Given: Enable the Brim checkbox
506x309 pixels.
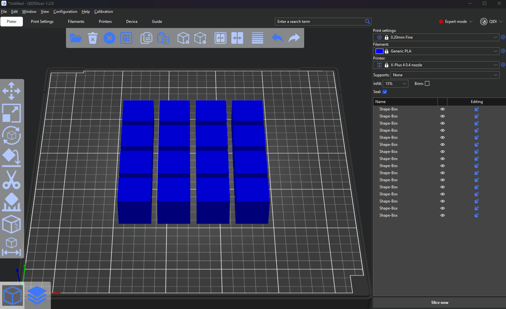Looking at the screenshot, I should 427,83.
